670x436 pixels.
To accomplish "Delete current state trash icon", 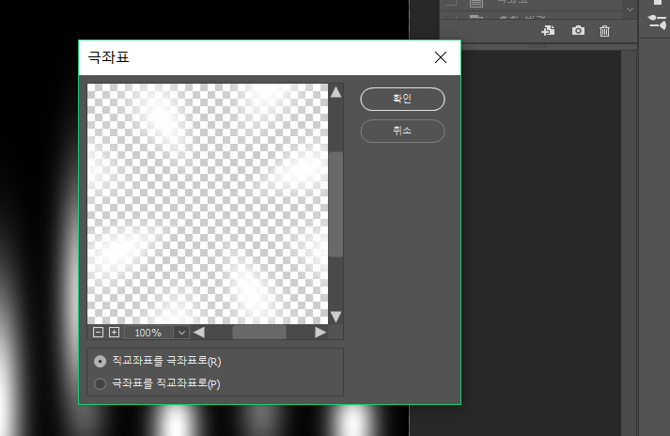I will coord(604,31).
